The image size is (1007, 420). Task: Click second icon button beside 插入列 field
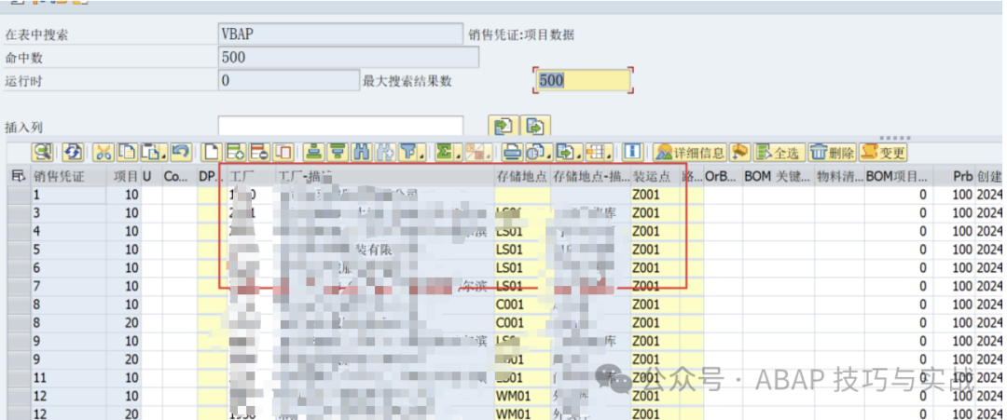pyautogui.click(x=535, y=127)
